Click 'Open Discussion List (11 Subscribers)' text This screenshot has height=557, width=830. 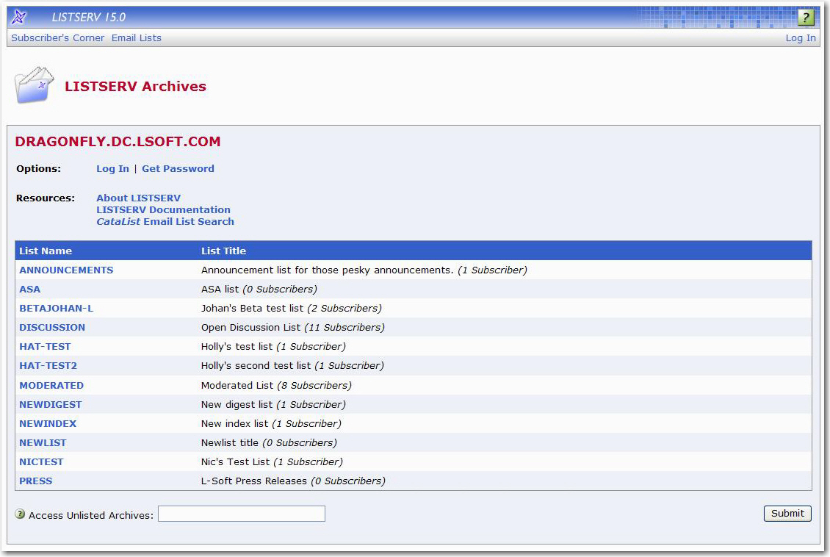tap(293, 327)
